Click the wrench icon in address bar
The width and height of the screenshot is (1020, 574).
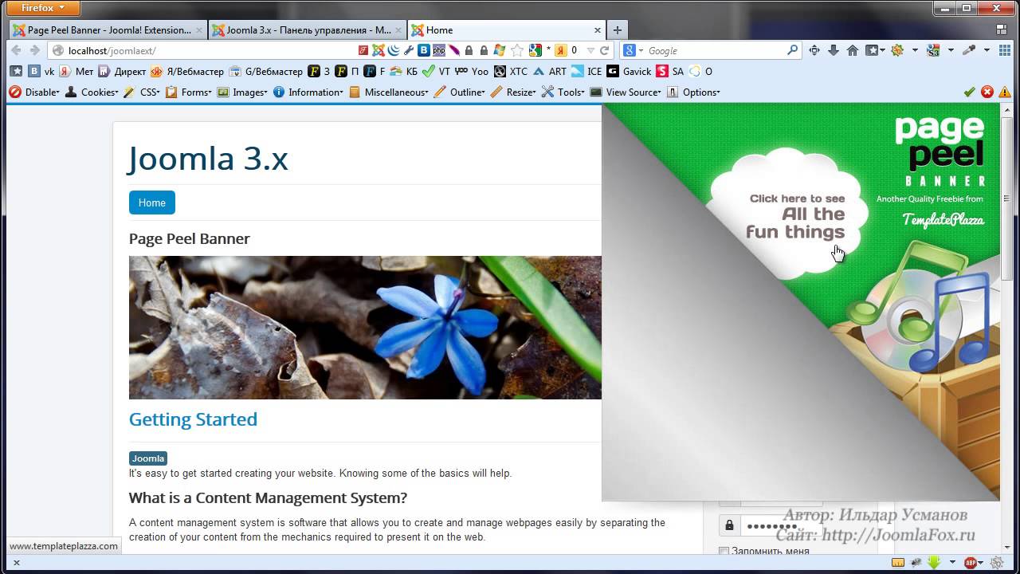point(409,50)
